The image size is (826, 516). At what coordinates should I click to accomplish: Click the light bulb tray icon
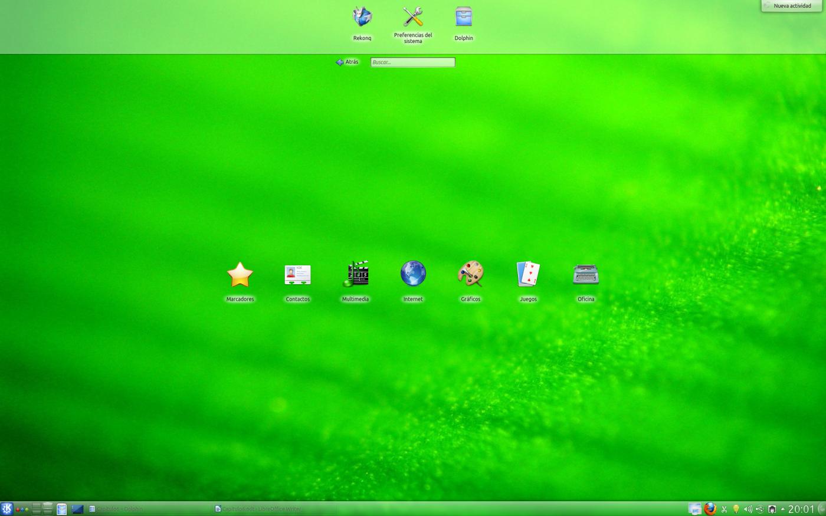736,510
